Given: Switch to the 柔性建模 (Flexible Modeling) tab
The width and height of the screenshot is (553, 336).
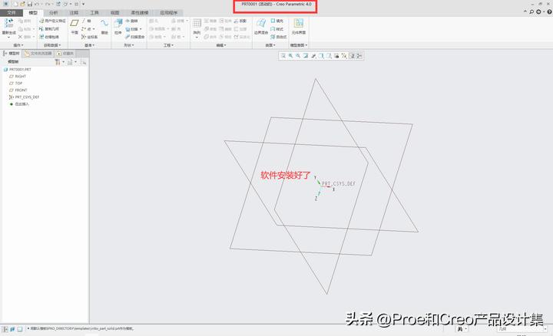Looking at the screenshot, I should pyautogui.click(x=140, y=13).
